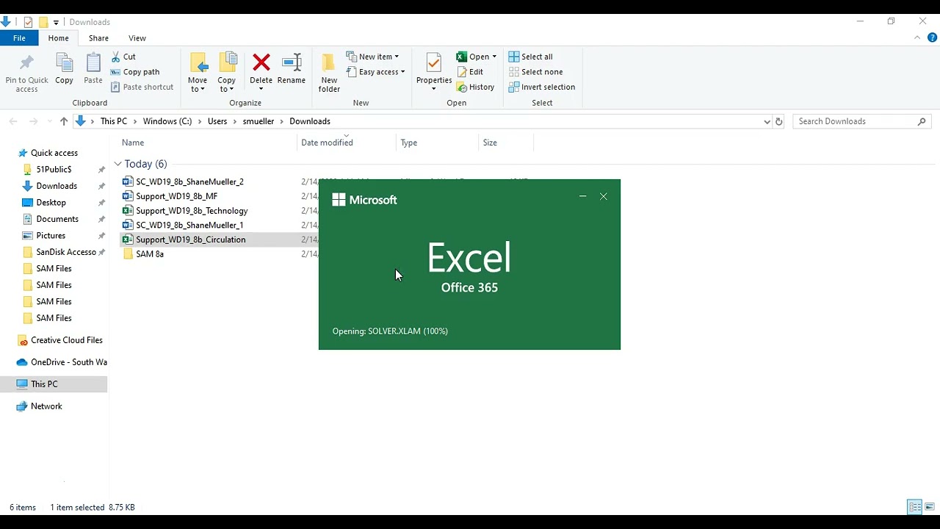Image resolution: width=940 pixels, height=529 pixels.
Task: Select This PC in navigation pane
Action: tap(44, 384)
